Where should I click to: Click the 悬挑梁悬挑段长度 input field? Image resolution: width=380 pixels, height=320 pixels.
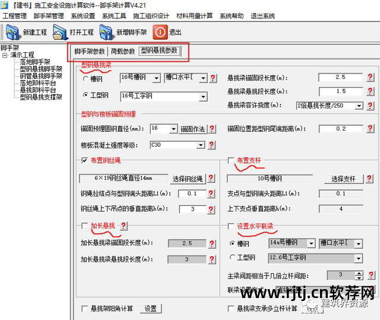tap(341, 91)
